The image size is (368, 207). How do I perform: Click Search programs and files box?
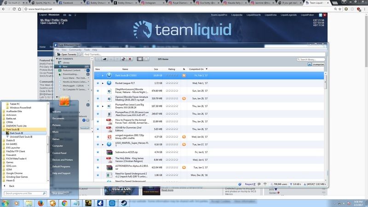[25, 193]
